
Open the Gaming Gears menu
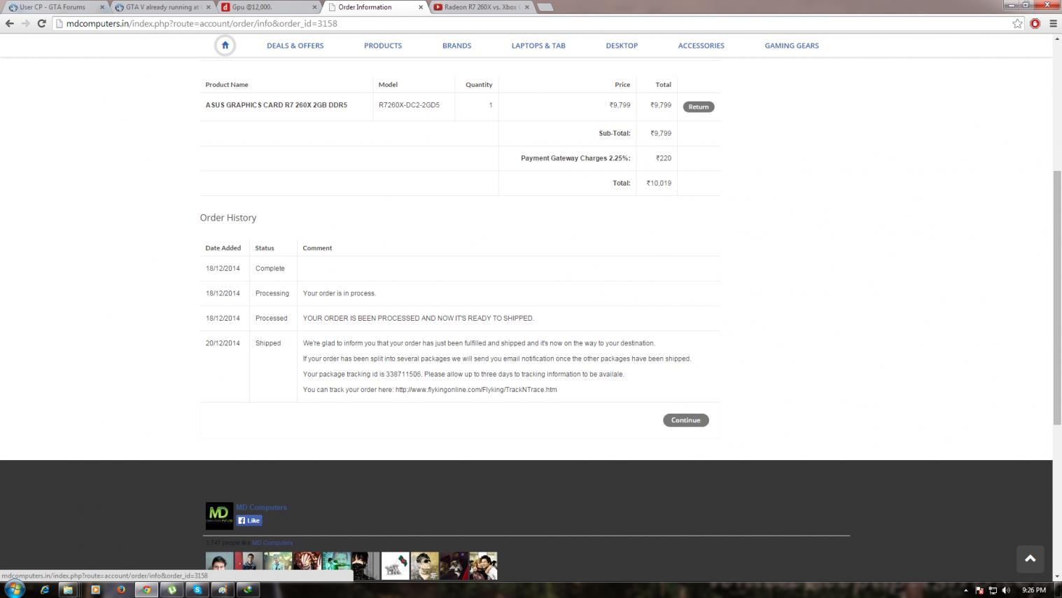791,46
